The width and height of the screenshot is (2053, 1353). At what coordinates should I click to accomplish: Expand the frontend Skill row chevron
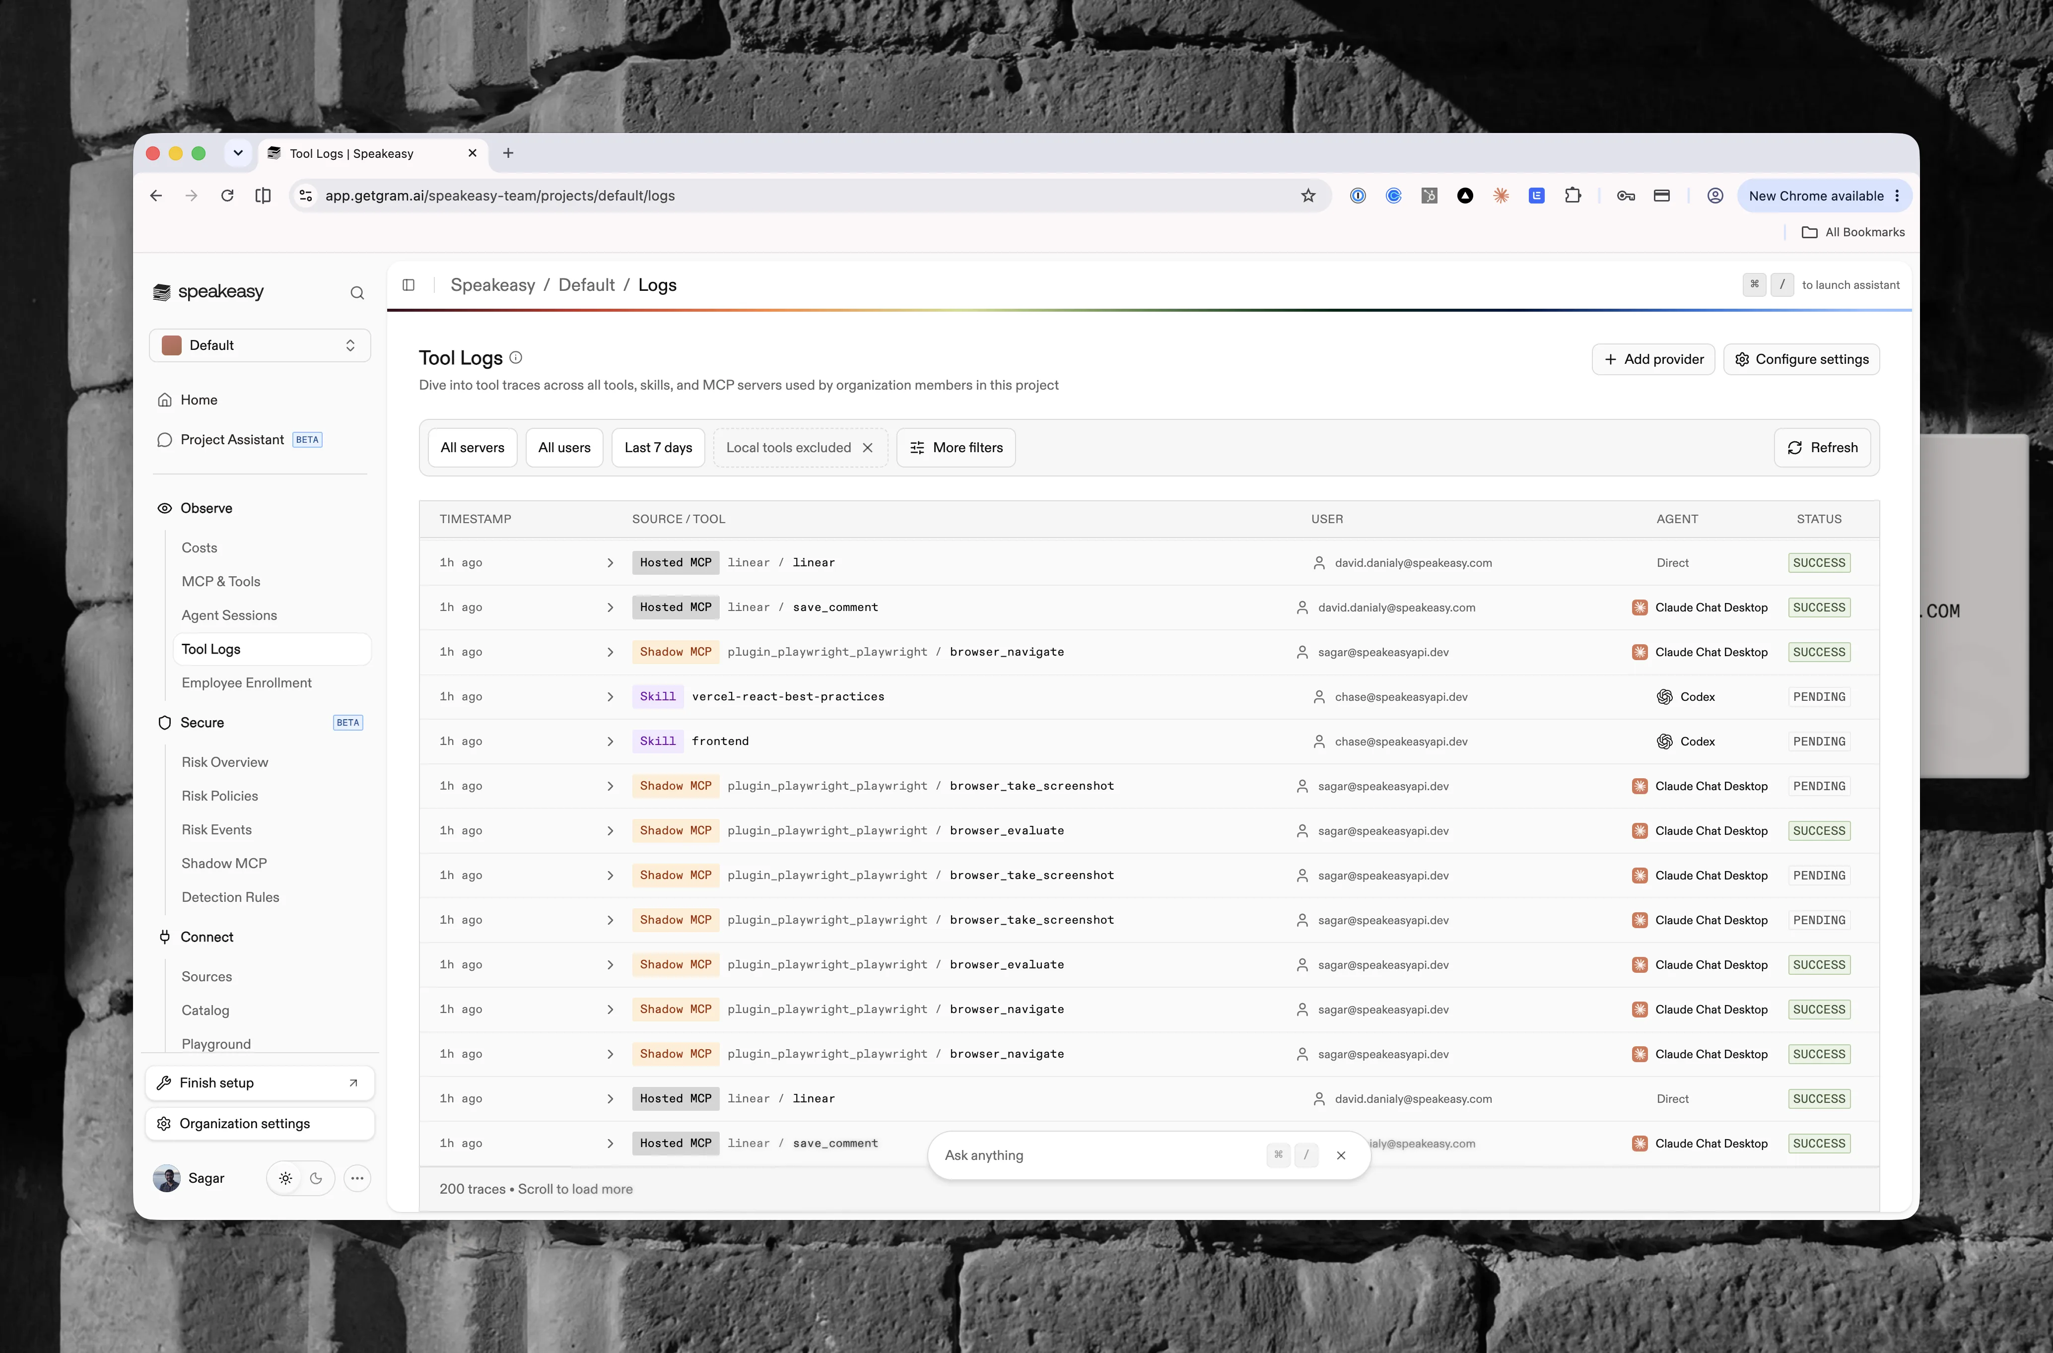(610, 742)
